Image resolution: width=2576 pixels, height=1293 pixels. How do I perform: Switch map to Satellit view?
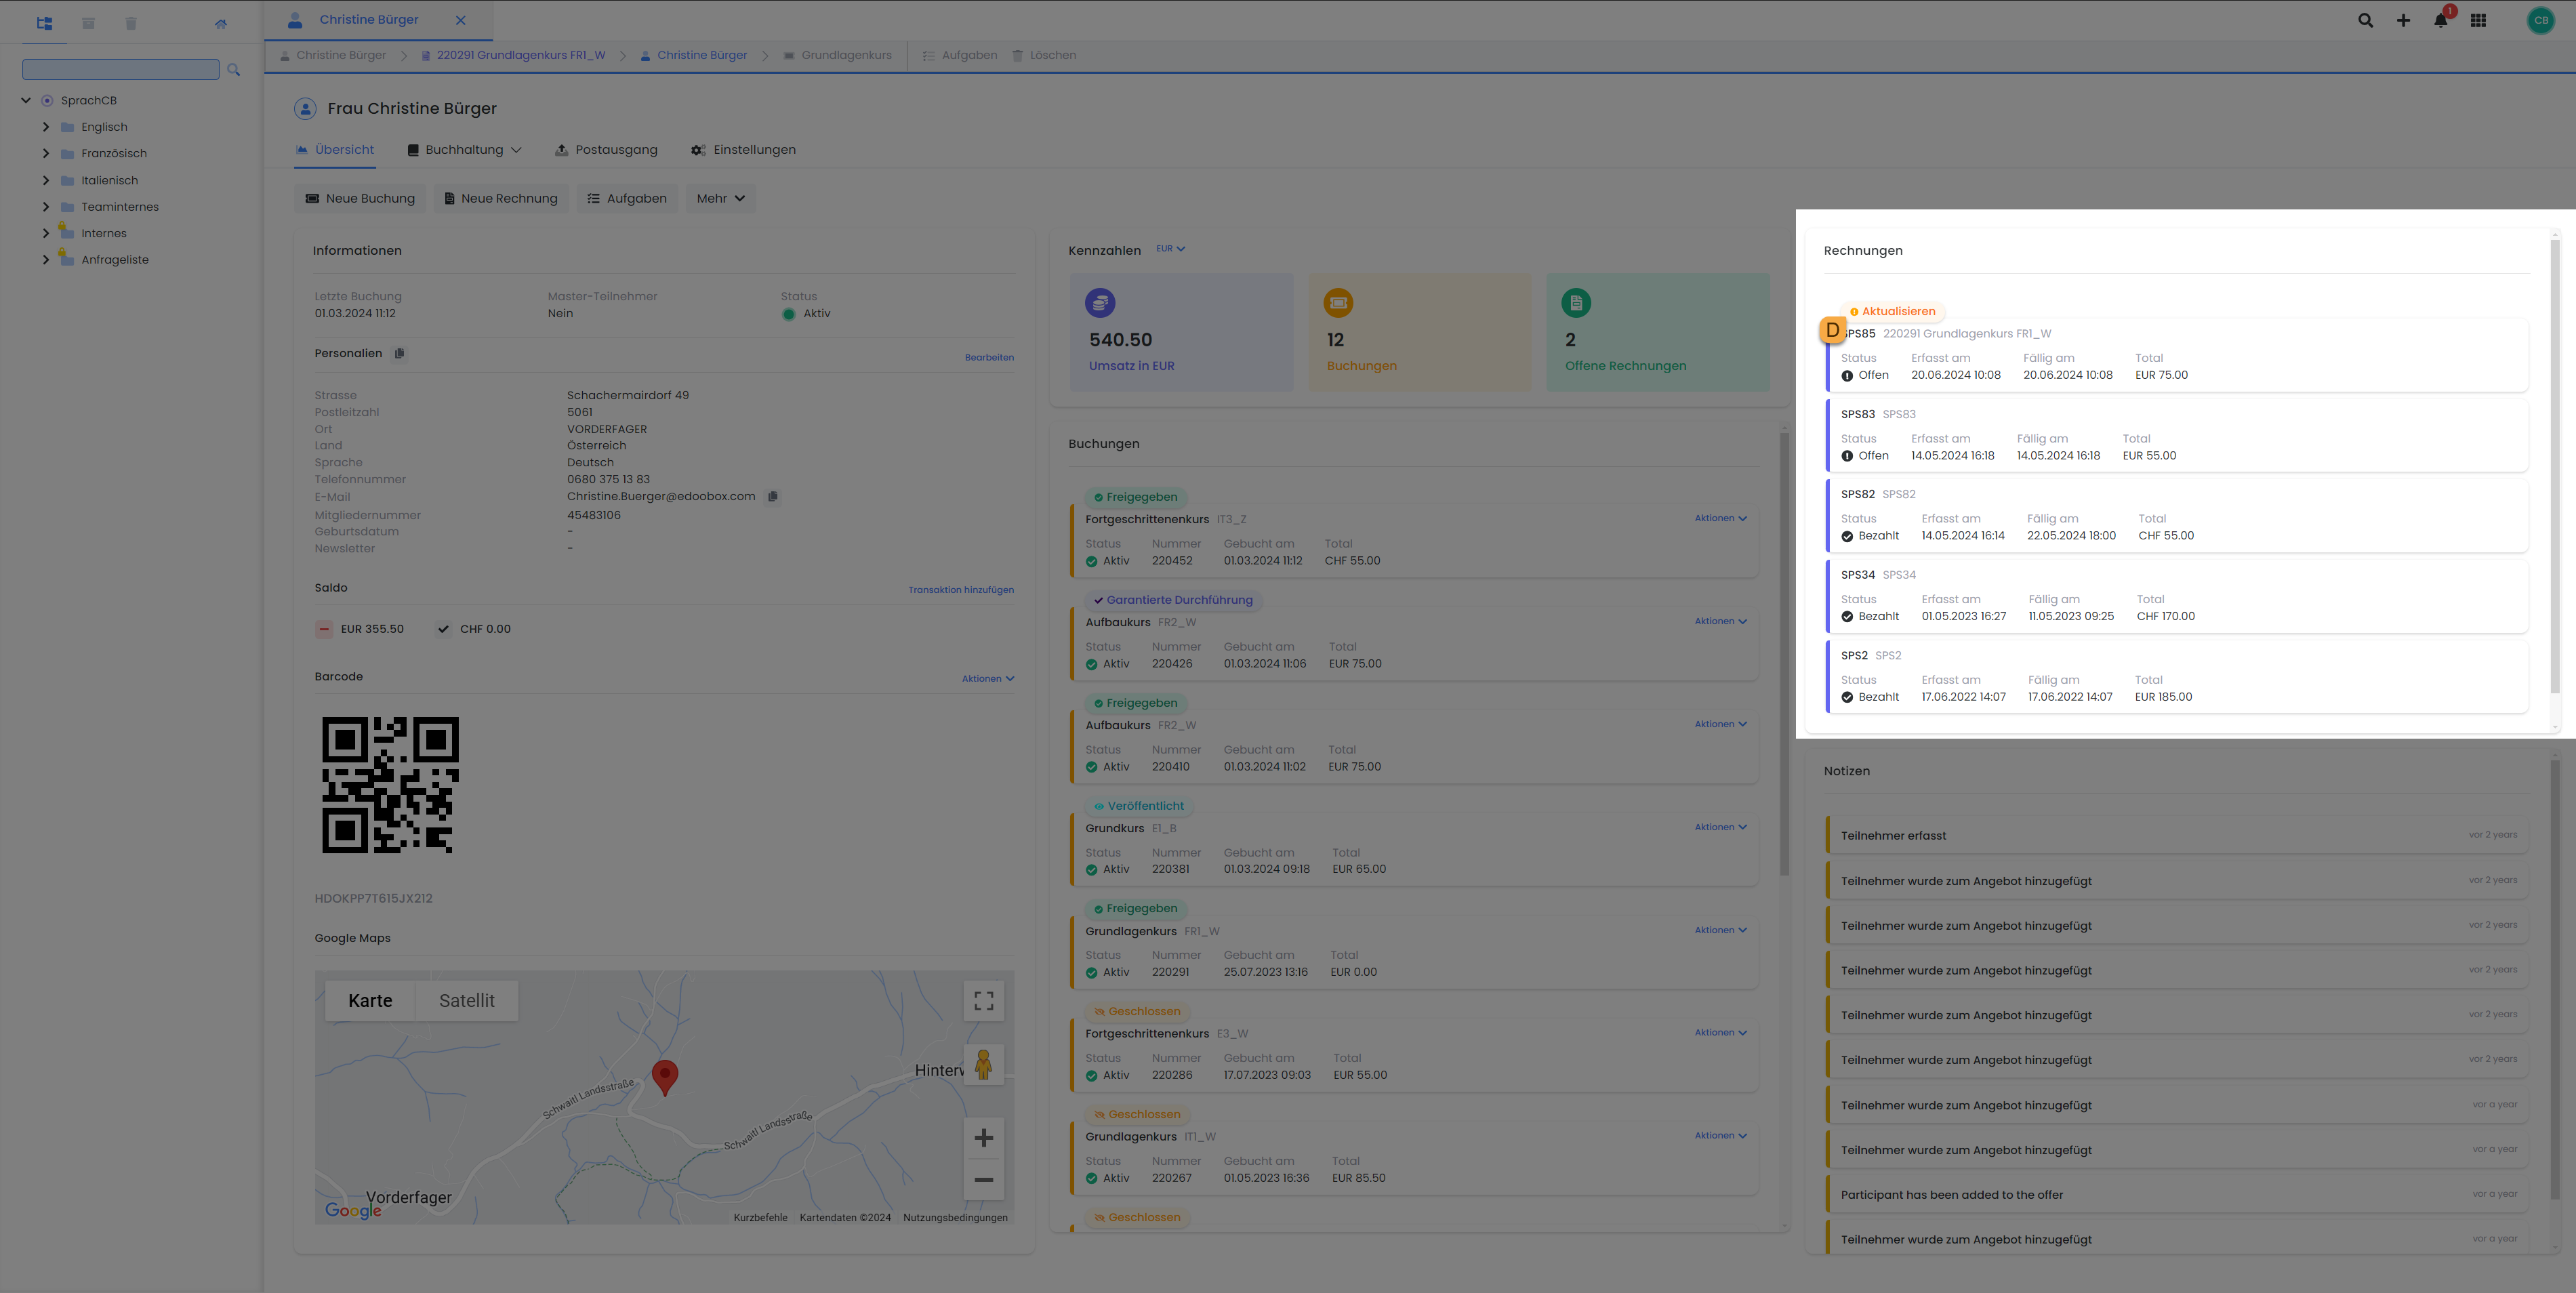click(x=466, y=1001)
